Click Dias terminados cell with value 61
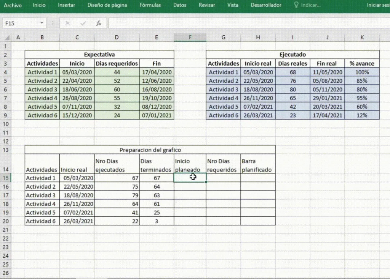 pos(157,204)
